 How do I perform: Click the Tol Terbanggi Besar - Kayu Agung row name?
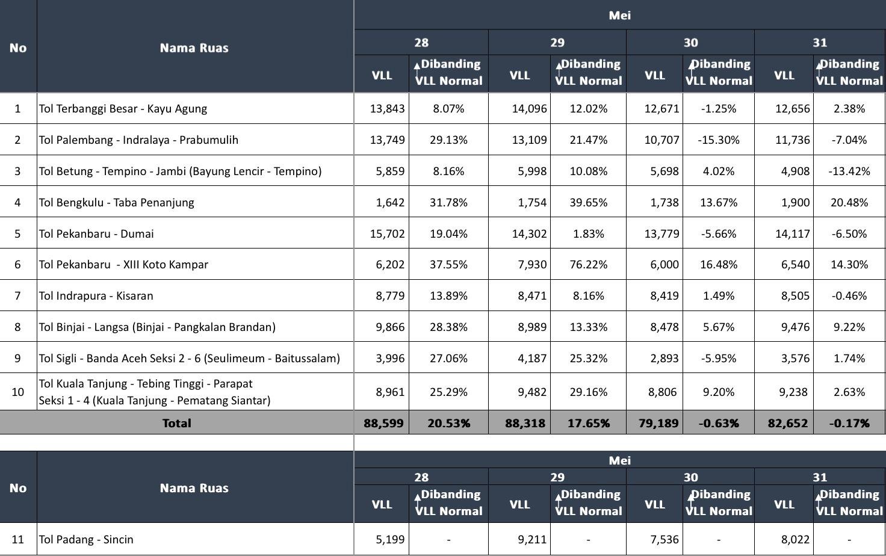[123, 109]
